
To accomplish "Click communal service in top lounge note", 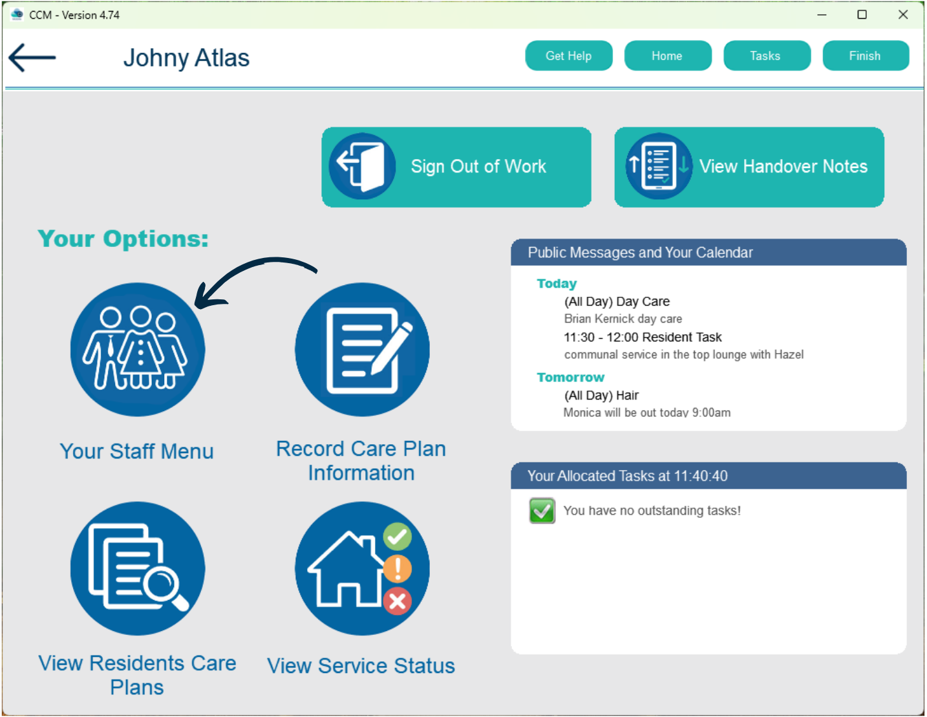I will (684, 354).
